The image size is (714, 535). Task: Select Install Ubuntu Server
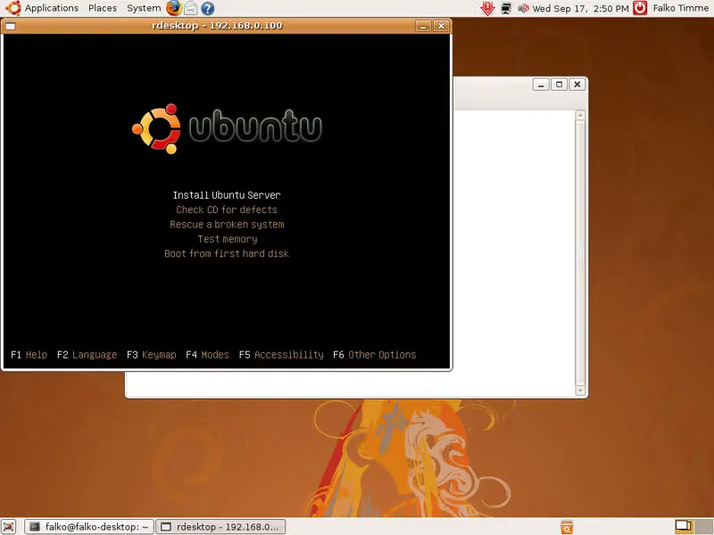tap(227, 195)
